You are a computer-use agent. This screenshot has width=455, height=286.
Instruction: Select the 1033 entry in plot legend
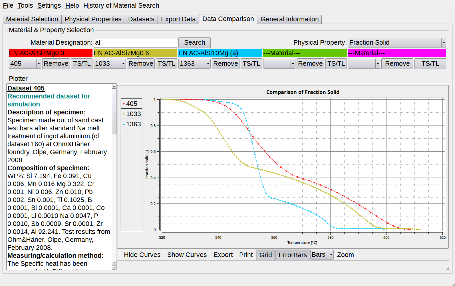132,114
